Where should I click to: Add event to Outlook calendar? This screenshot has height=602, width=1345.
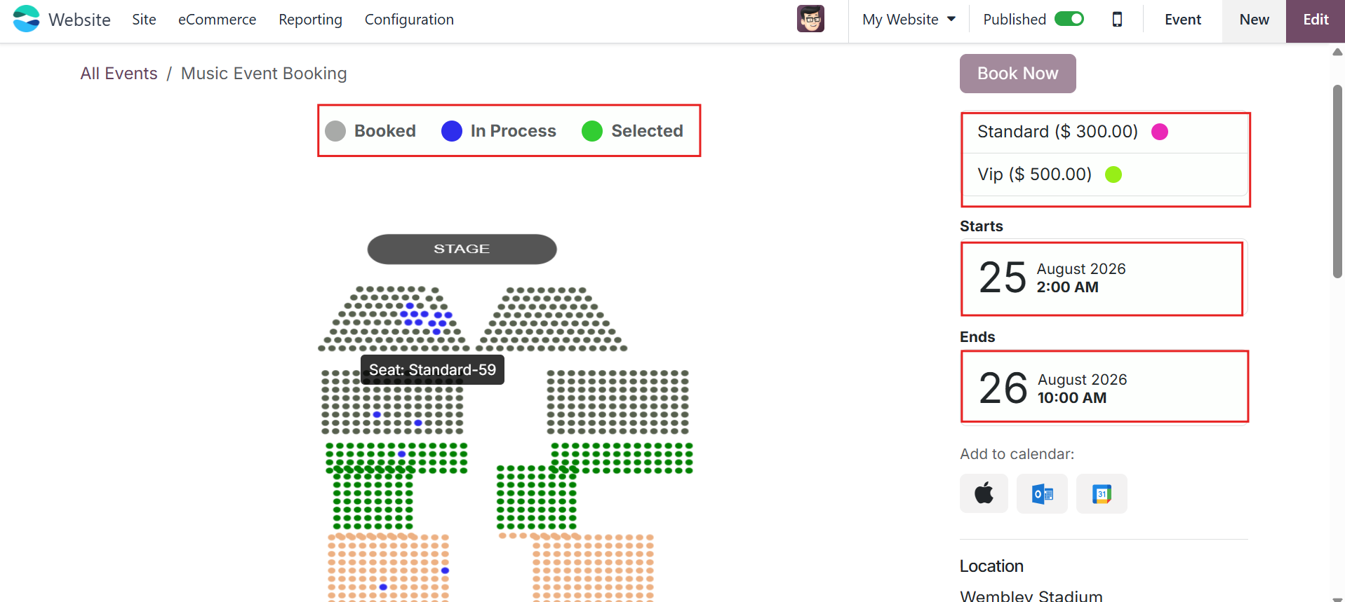point(1042,493)
